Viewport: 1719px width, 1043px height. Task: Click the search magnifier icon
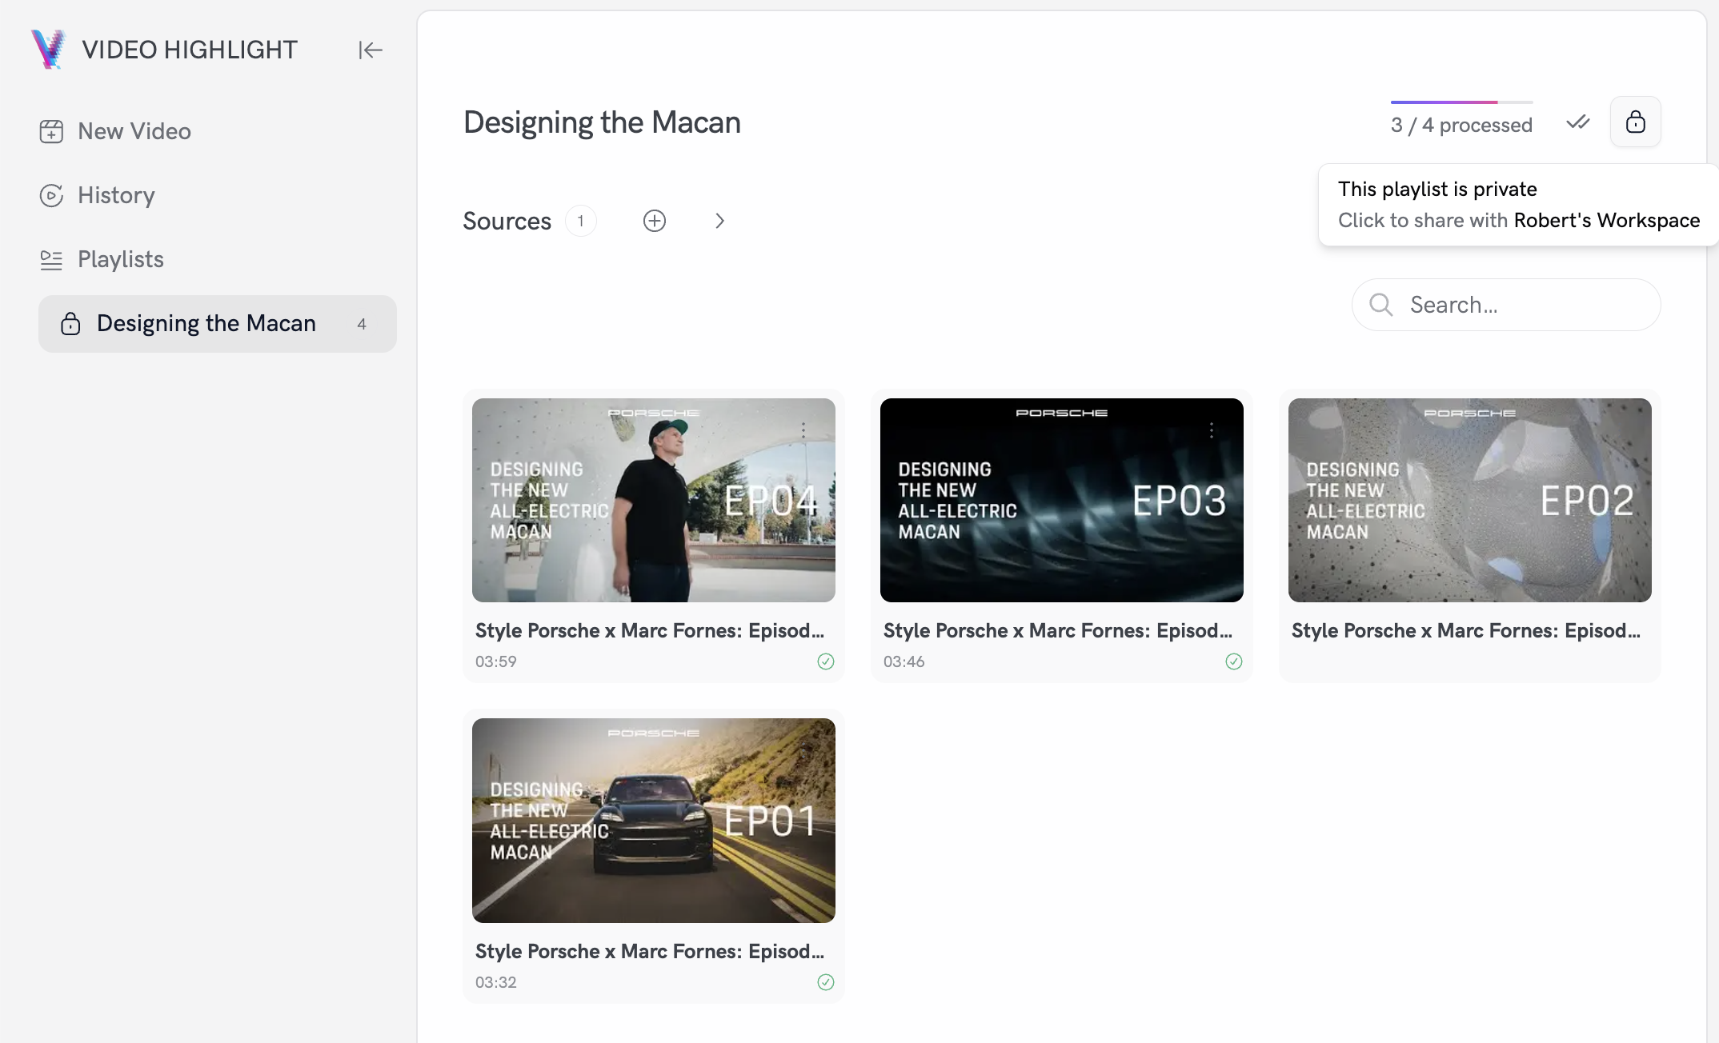pos(1380,305)
